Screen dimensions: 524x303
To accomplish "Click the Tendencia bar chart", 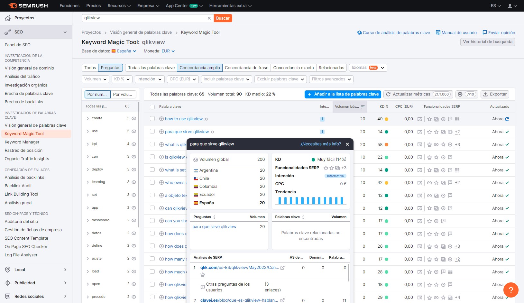I will [x=311, y=200].
